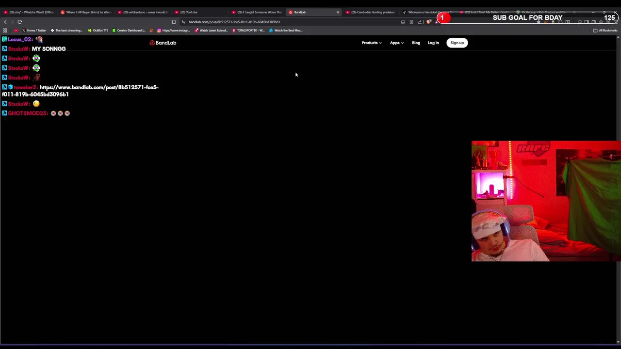621x349 pixels.
Task: Open the Creator Dashboard bookmark
Action: pos(129,31)
